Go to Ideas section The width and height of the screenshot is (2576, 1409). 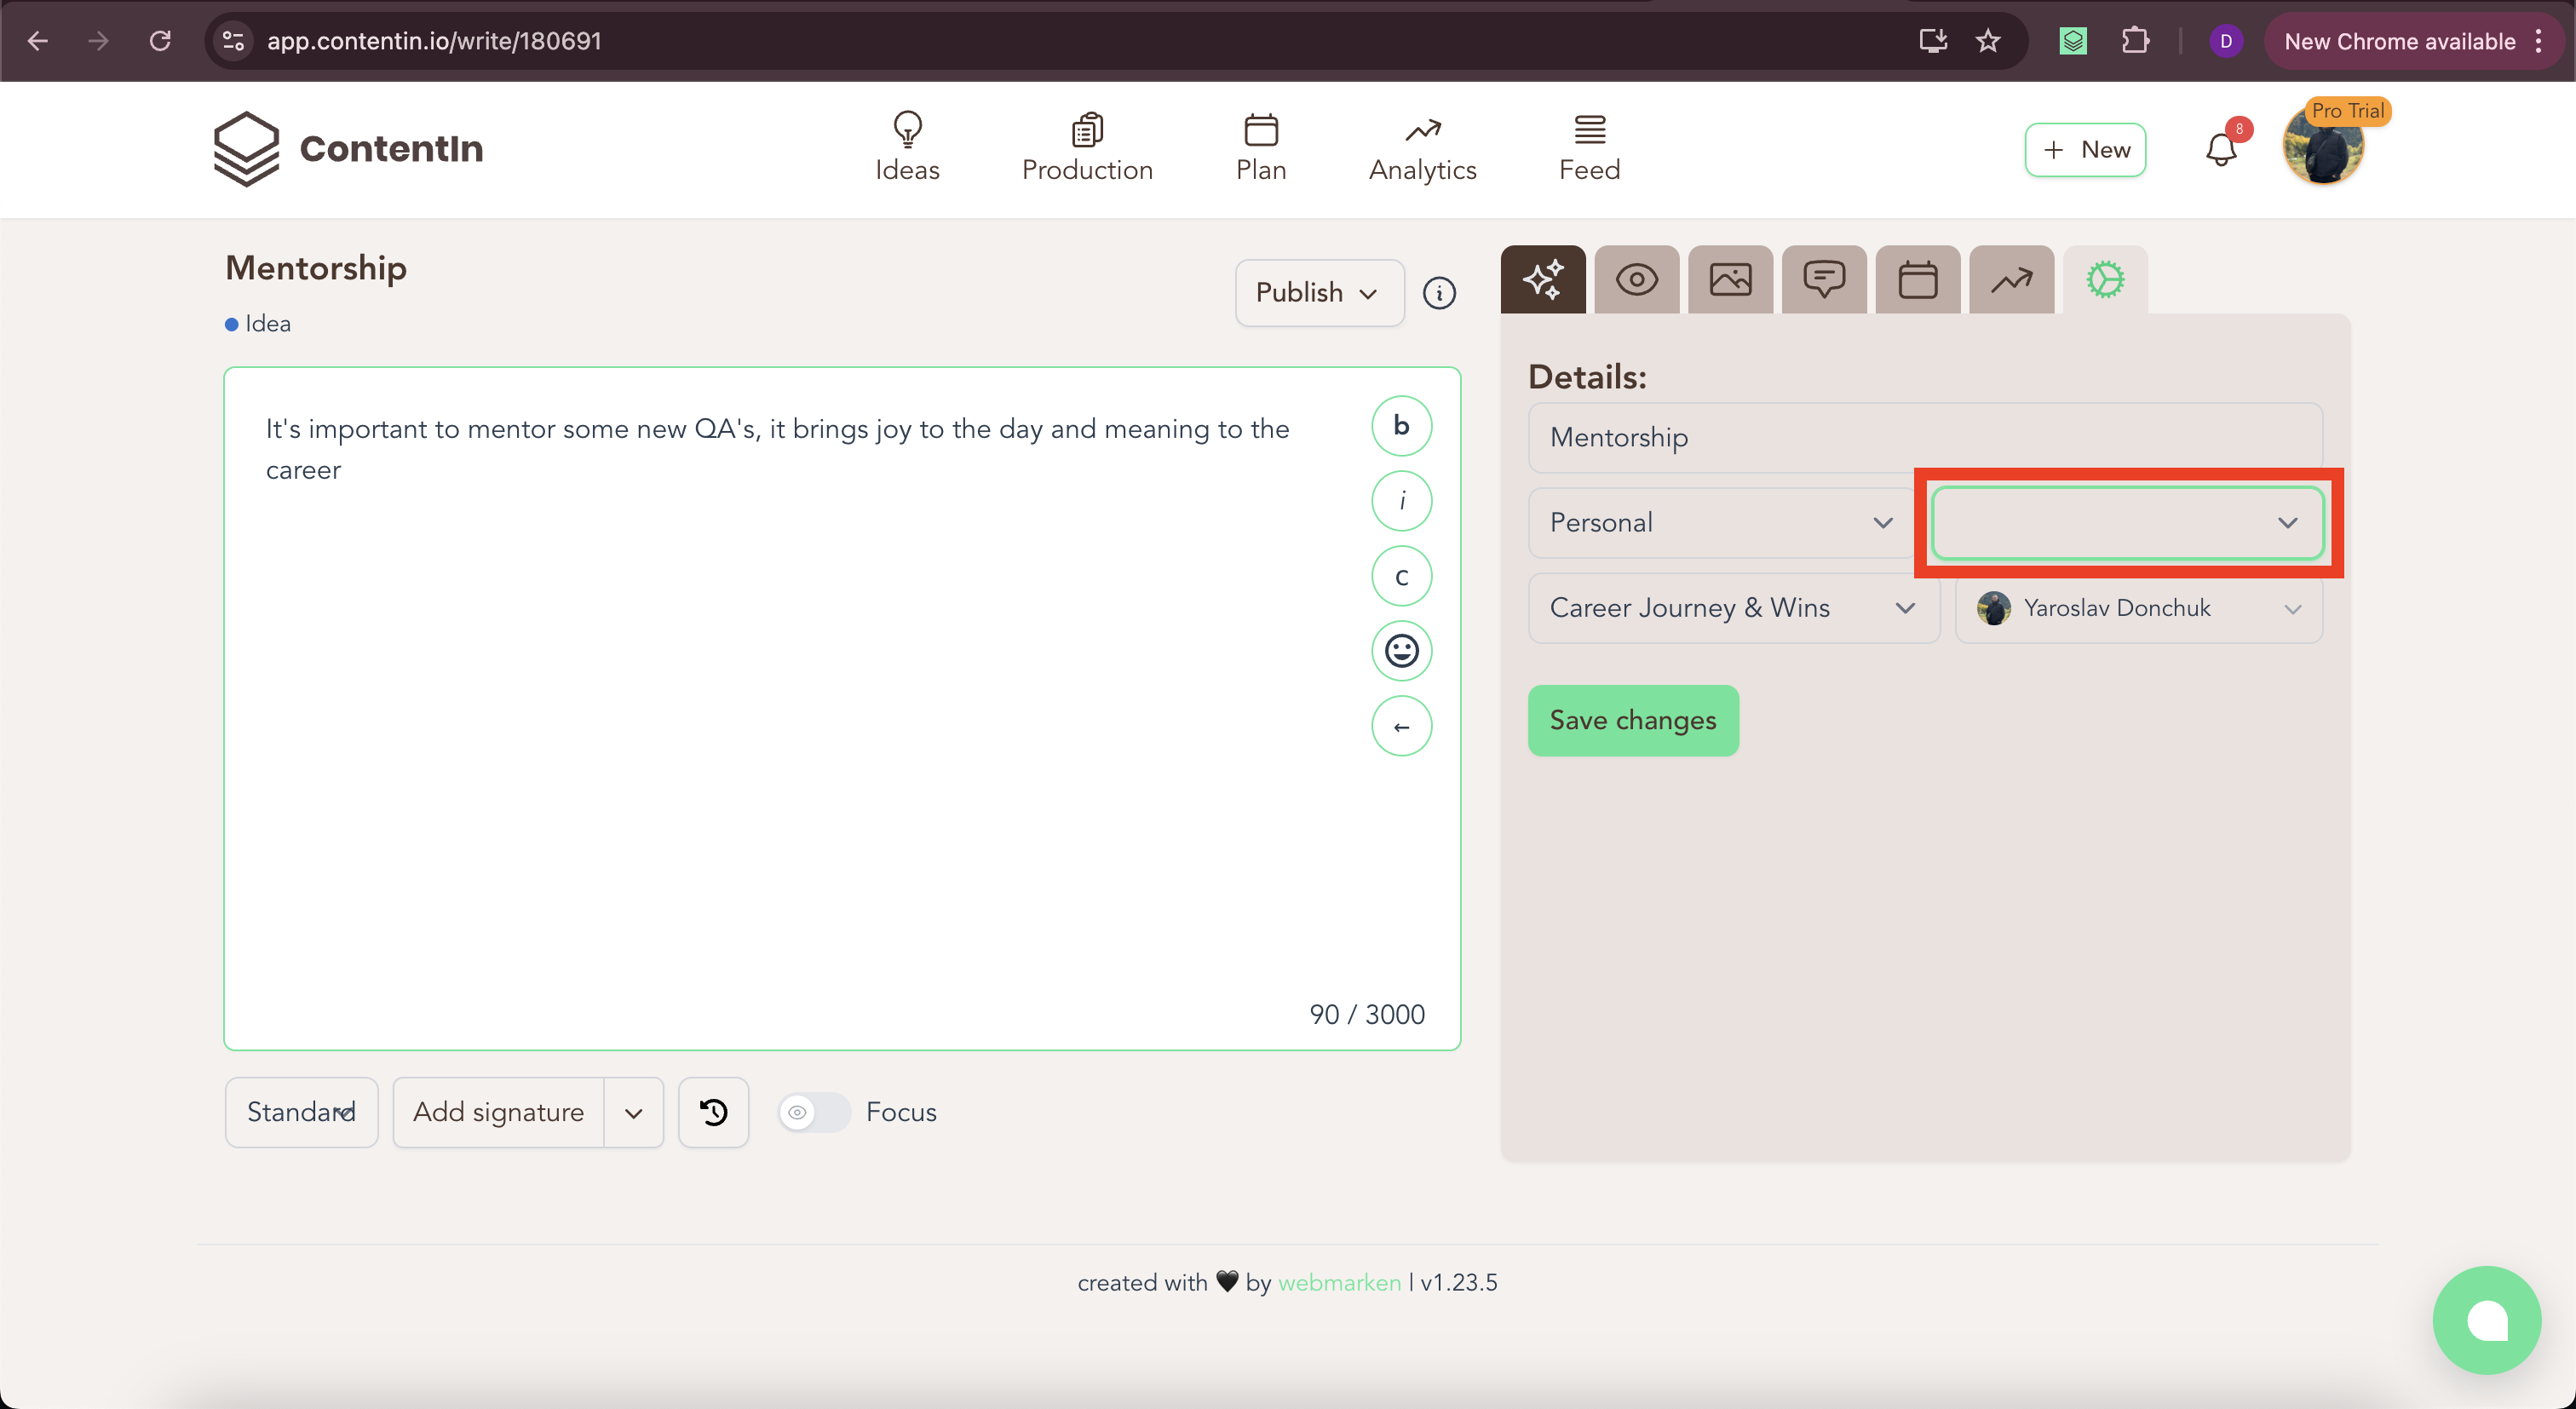pos(907,148)
